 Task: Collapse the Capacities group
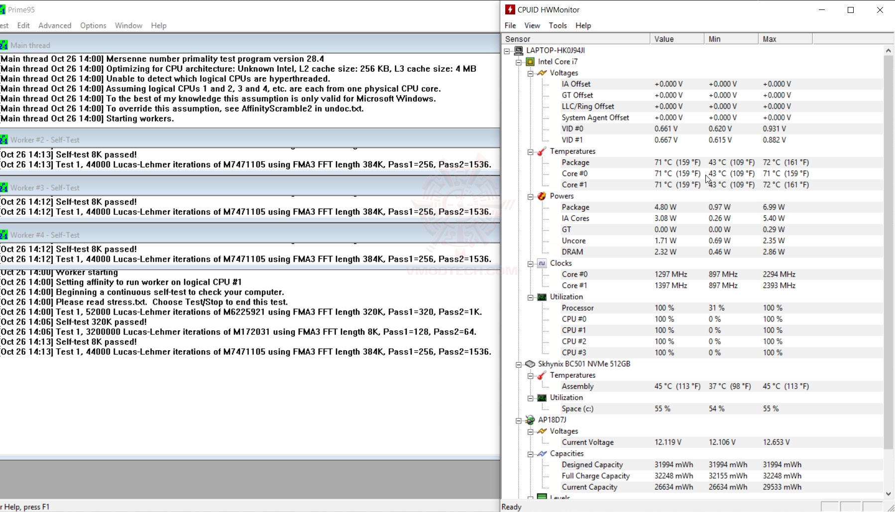point(531,454)
